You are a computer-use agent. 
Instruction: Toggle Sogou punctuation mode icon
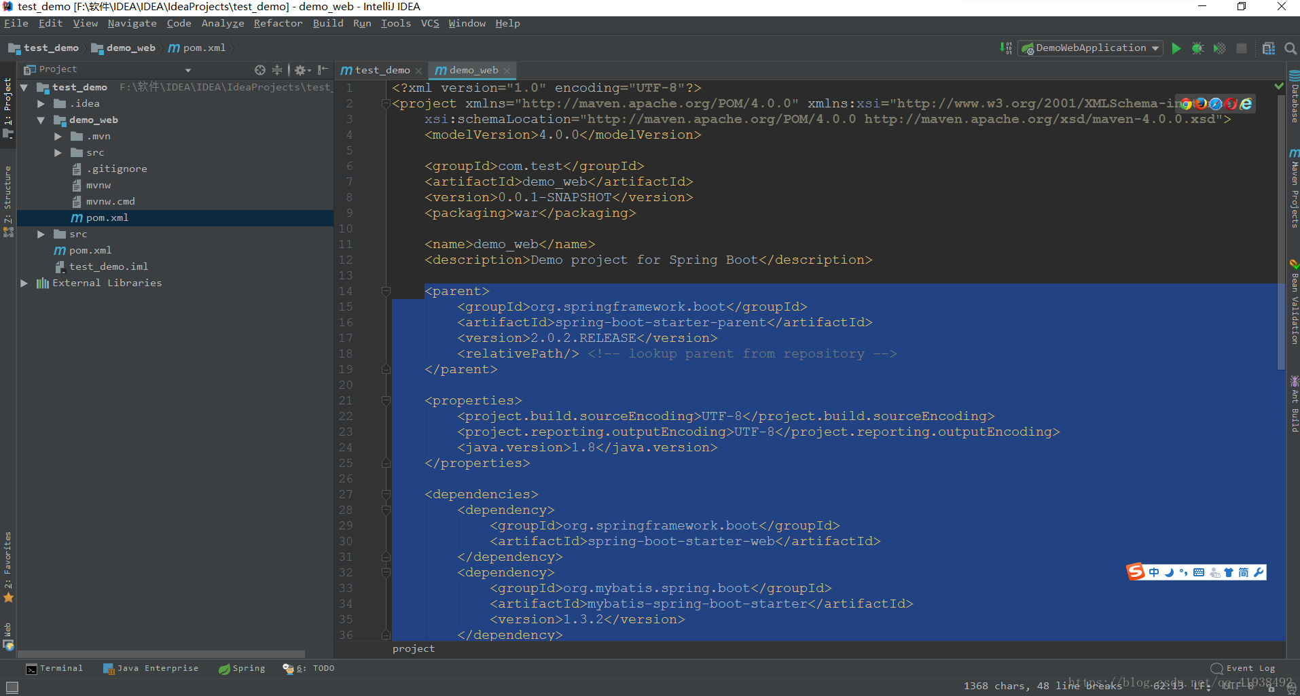[x=1184, y=572]
